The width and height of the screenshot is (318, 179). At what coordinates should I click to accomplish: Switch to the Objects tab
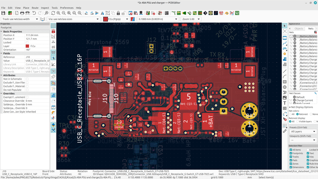point(298,28)
